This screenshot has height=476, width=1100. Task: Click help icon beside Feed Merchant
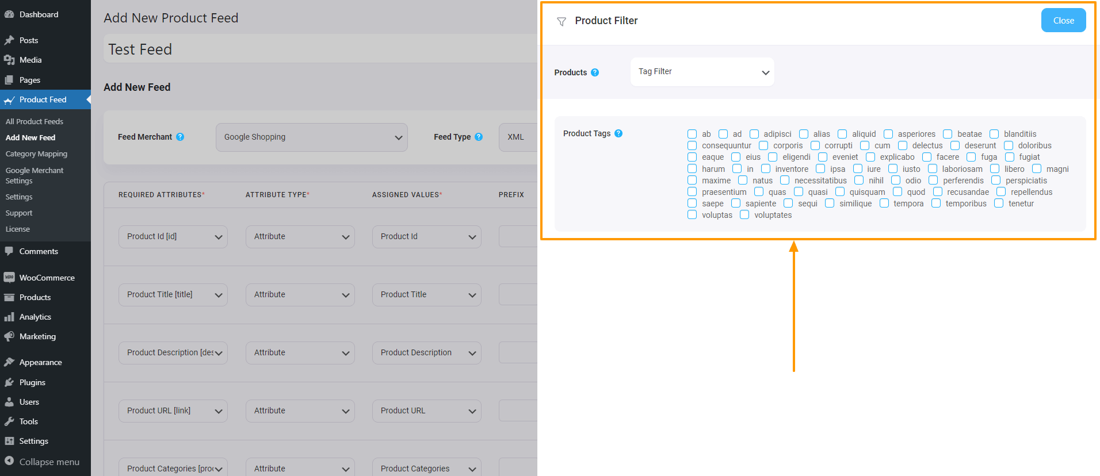[x=180, y=137]
